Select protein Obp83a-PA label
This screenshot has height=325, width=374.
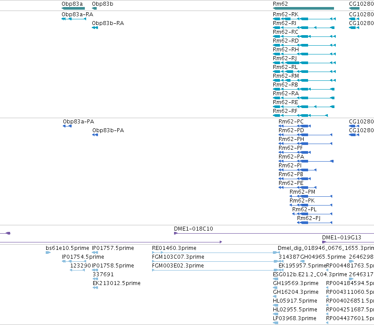pyautogui.click(x=79, y=122)
